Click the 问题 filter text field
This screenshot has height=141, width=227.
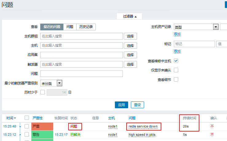[81, 74]
